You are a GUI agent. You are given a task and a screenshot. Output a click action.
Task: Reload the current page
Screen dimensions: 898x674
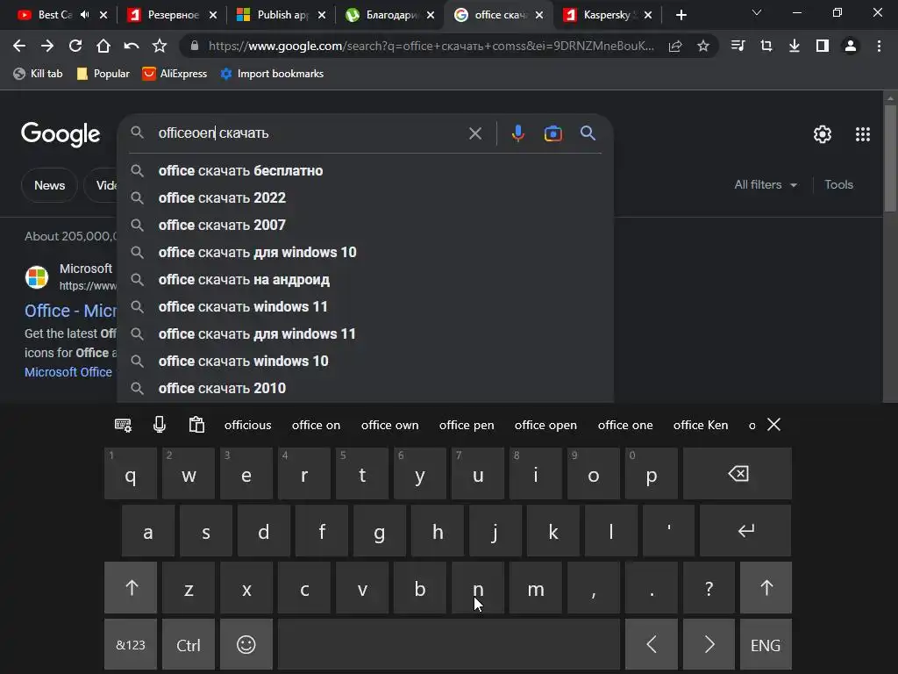tap(75, 46)
